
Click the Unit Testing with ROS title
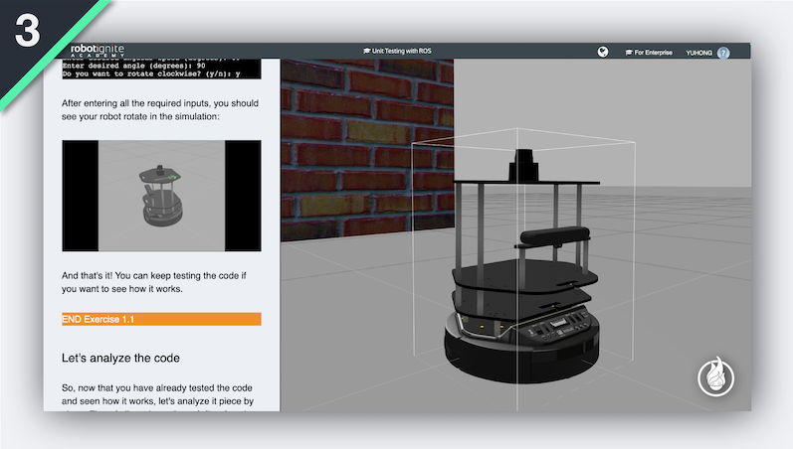(398, 51)
